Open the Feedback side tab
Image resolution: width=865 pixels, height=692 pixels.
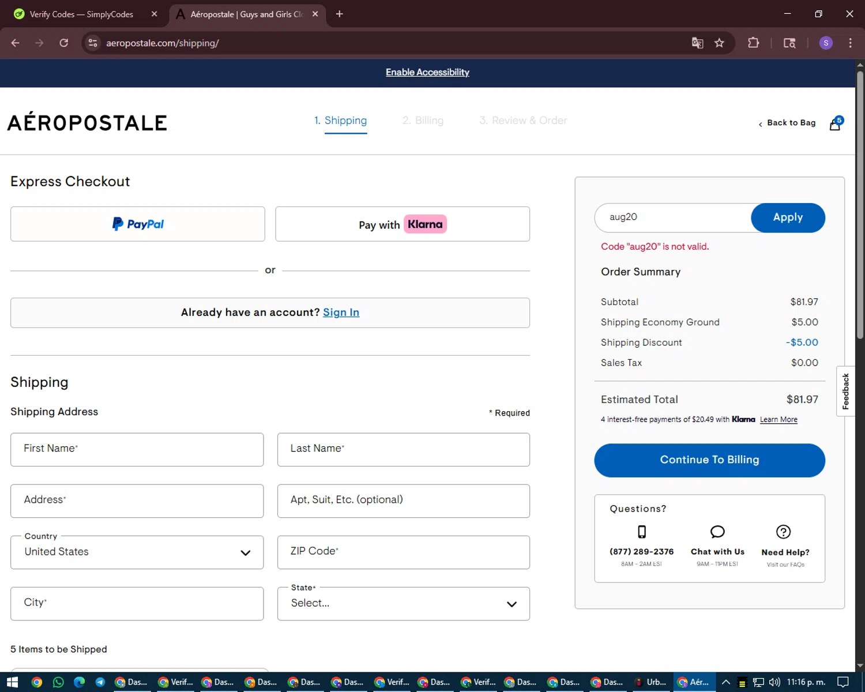(845, 392)
